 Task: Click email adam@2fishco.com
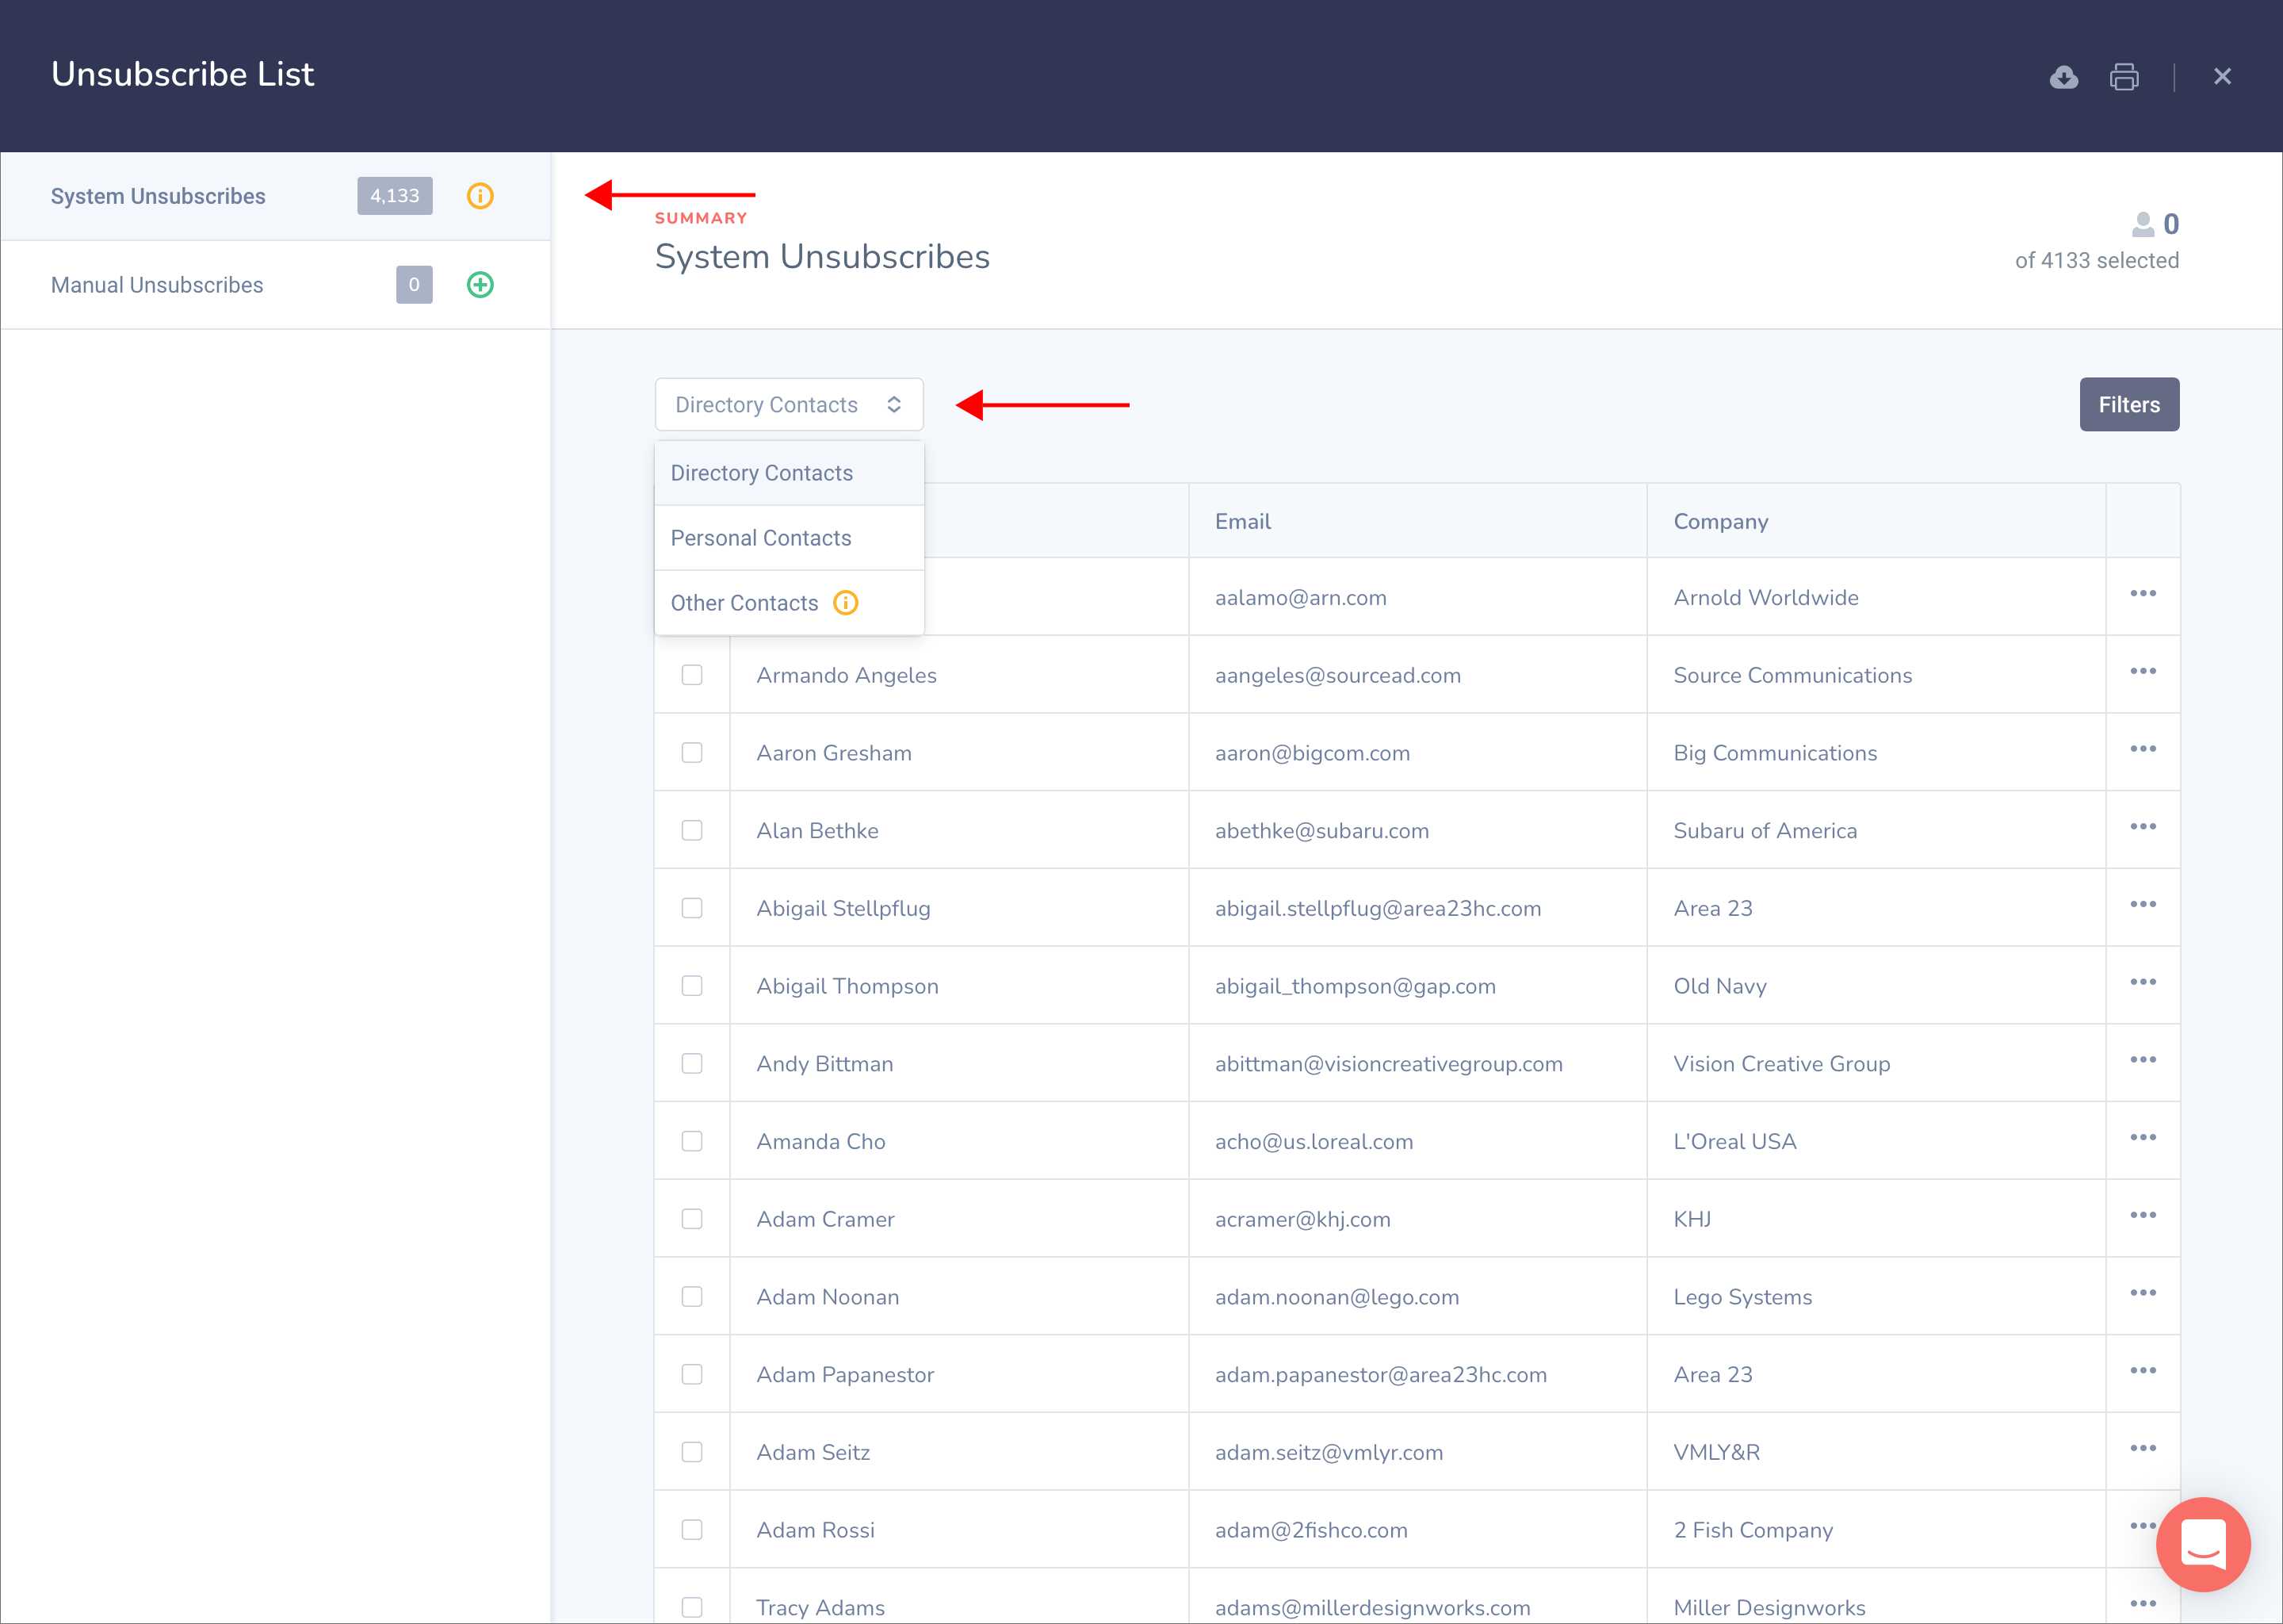1310,1530
